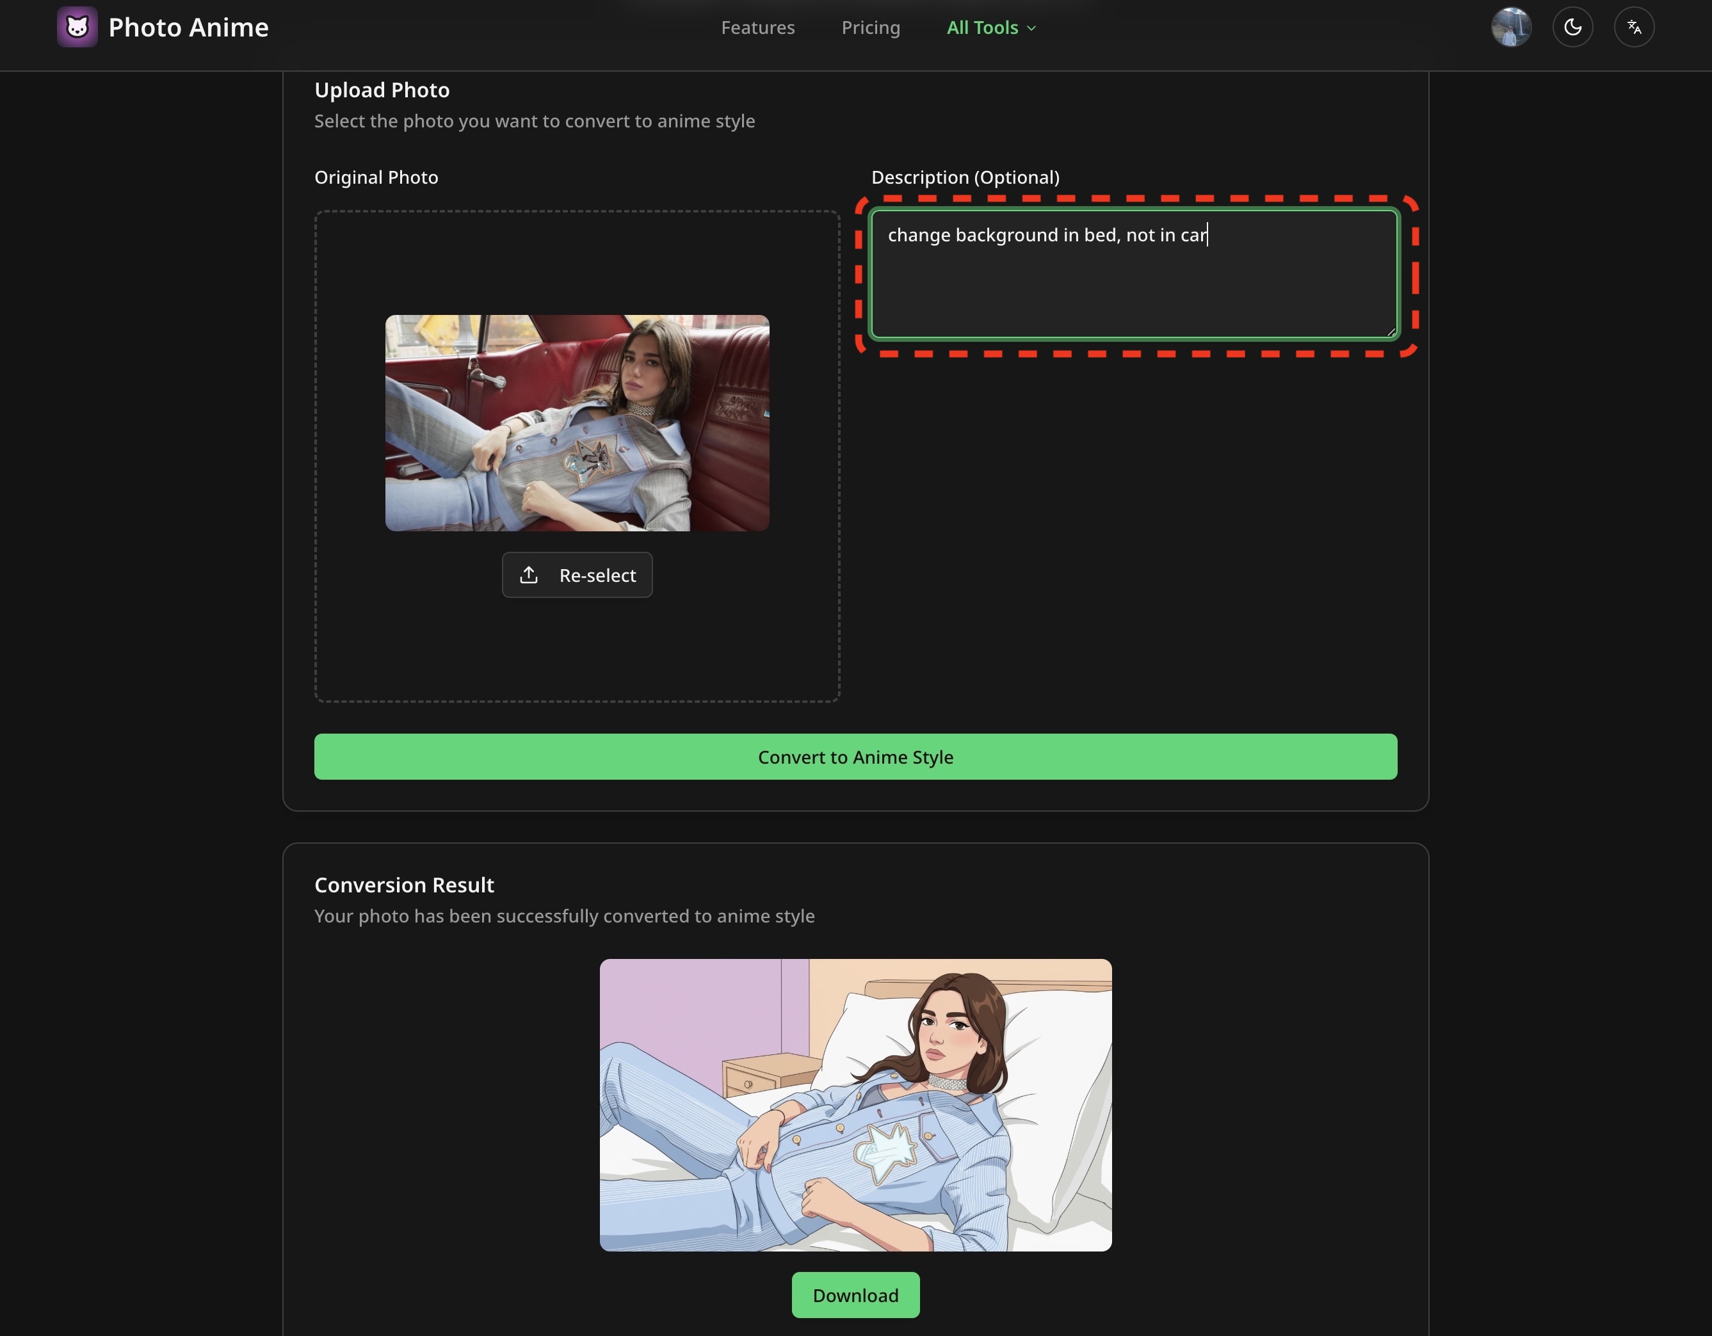The height and width of the screenshot is (1336, 1712).
Task: Download the converted anime image
Action: (x=855, y=1295)
